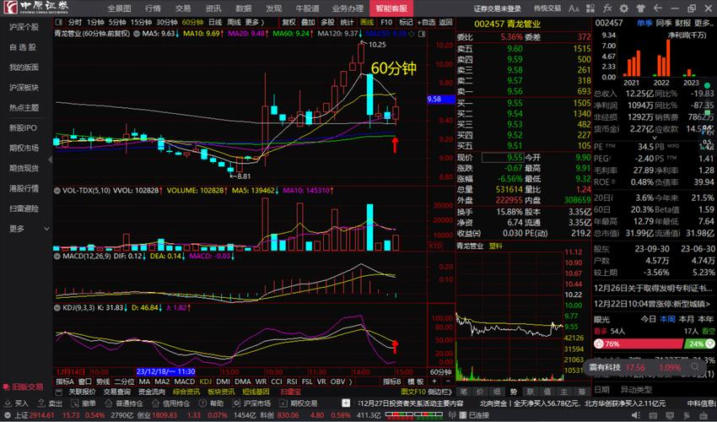717x422 pixels.
Task: Open the settings gear icon
Action: point(623,8)
